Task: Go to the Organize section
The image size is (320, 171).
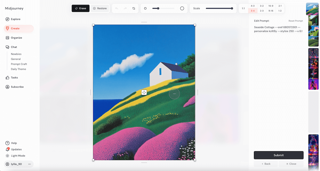Action: point(16,38)
